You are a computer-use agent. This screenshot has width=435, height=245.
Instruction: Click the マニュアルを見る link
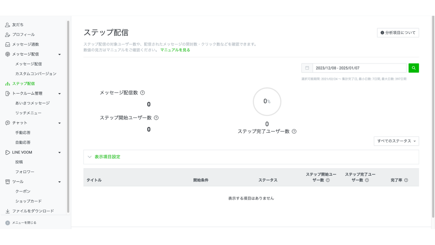[175, 50]
